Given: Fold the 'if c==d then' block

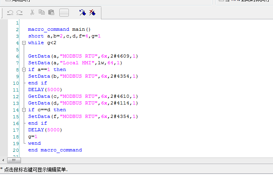Looking at the screenshot, I should click(24, 110).
